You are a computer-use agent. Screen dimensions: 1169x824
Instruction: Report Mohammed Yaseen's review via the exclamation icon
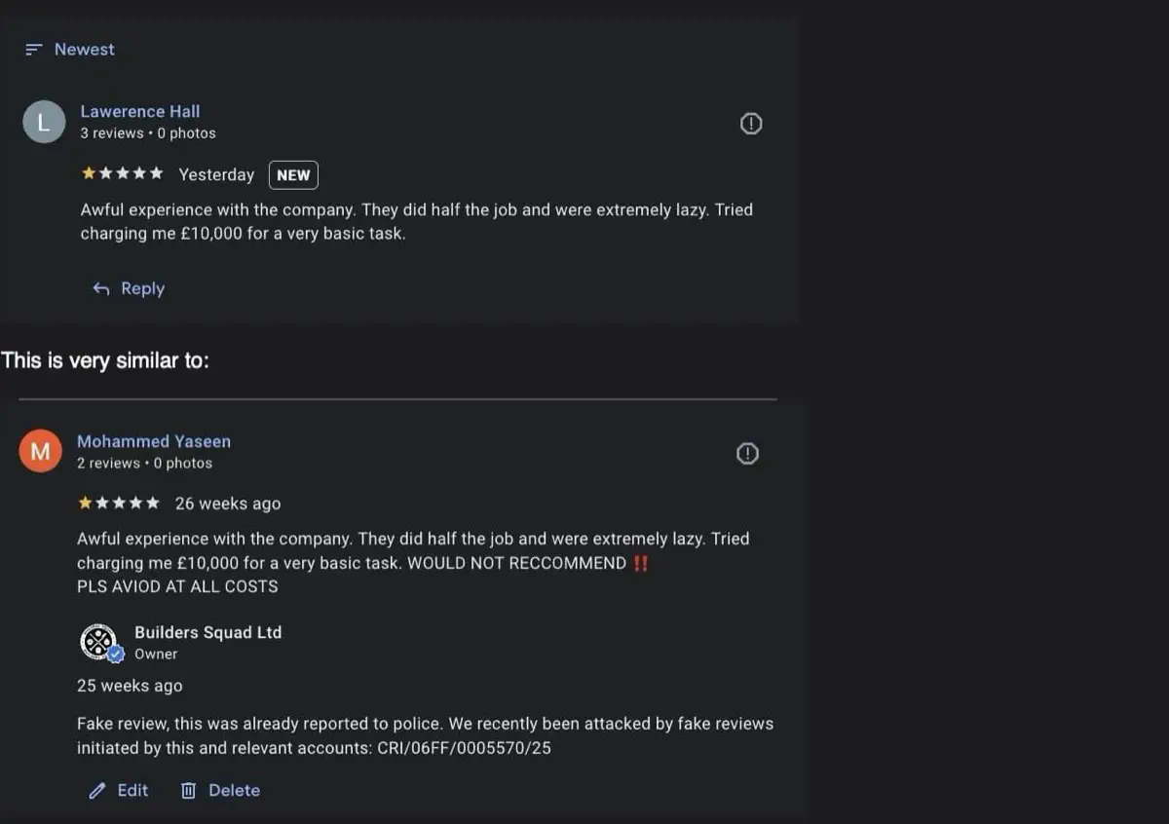pos(747,452)
